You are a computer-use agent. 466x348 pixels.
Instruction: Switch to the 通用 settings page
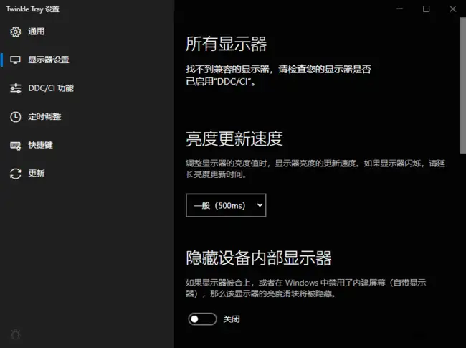tap(37, 32)
